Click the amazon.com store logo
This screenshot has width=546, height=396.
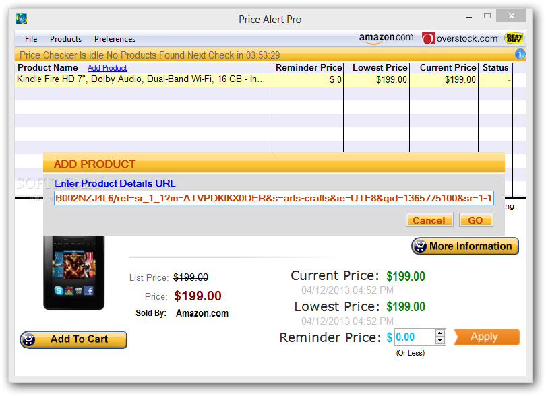[x=386, y=38]
